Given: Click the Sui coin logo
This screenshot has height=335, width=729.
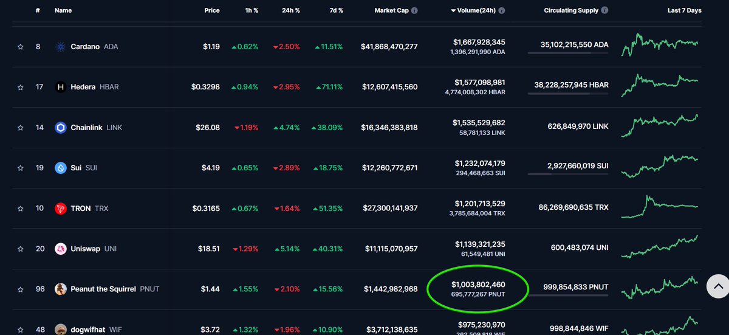Looking at the screenshot, I should 60,168.
